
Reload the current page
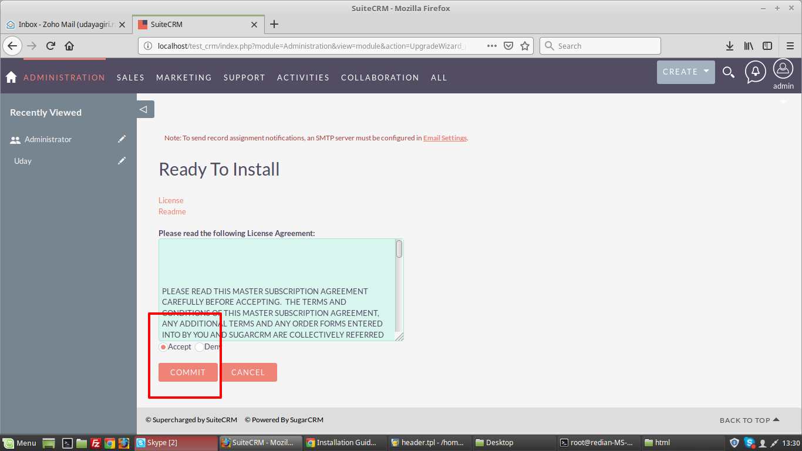click(50, 46)
